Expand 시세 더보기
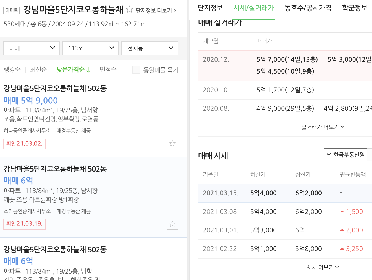 click(323, 267)
